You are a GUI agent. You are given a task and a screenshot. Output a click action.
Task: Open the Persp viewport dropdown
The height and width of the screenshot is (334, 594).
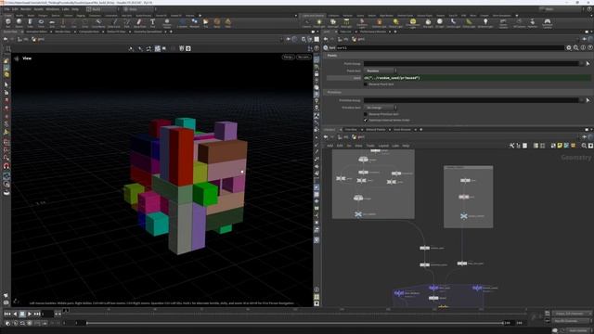coord(288,58)
